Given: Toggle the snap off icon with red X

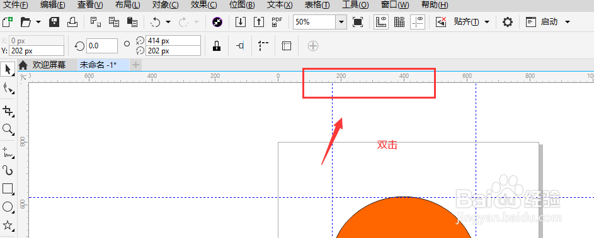Looking at the screenshot, I should (x=441, y=22).
